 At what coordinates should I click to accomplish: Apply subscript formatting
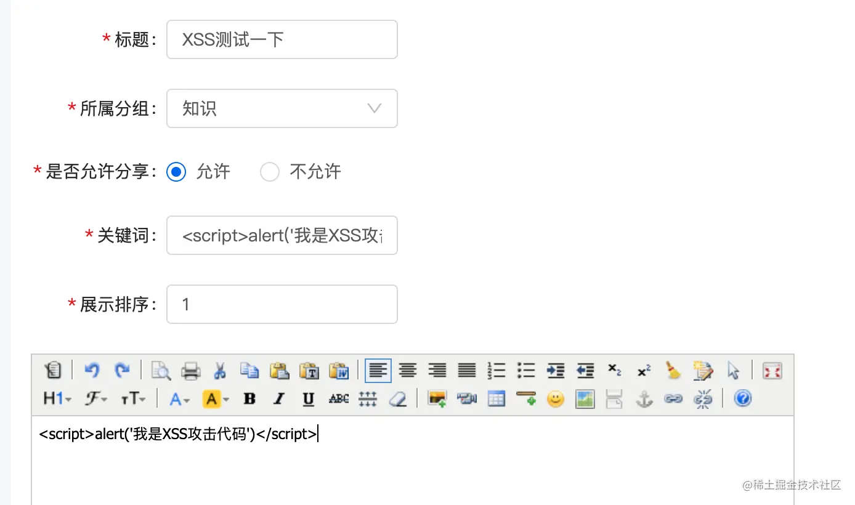615,370
